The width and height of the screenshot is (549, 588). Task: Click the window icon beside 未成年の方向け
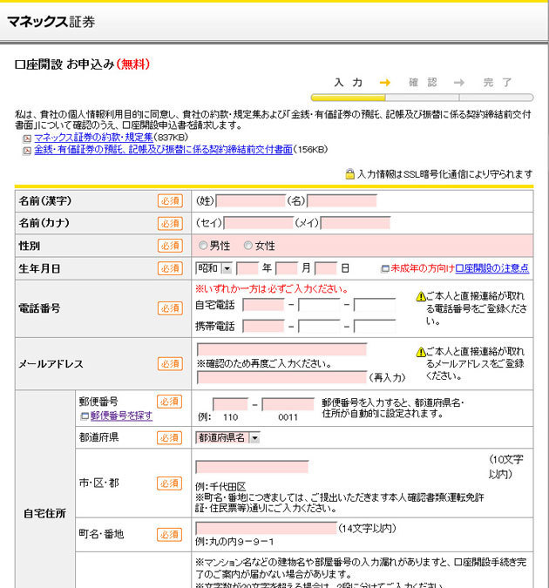pos(385,269)
